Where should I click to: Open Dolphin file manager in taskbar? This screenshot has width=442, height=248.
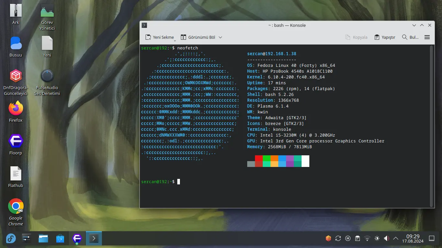pyautogui.click(x=43, y=239)
